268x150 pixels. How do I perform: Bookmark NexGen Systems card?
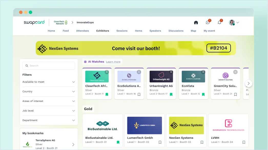click(202, 142)
